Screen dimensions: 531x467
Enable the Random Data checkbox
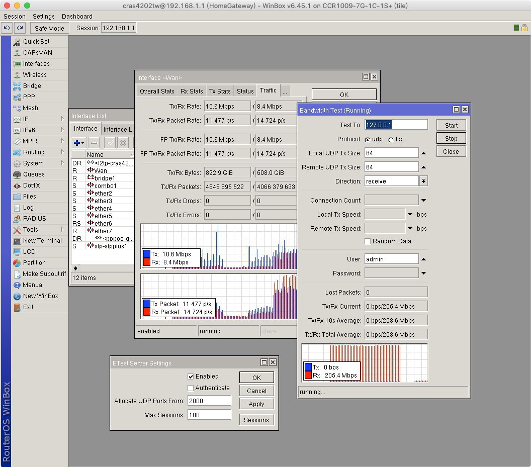(x=368, y=241)
